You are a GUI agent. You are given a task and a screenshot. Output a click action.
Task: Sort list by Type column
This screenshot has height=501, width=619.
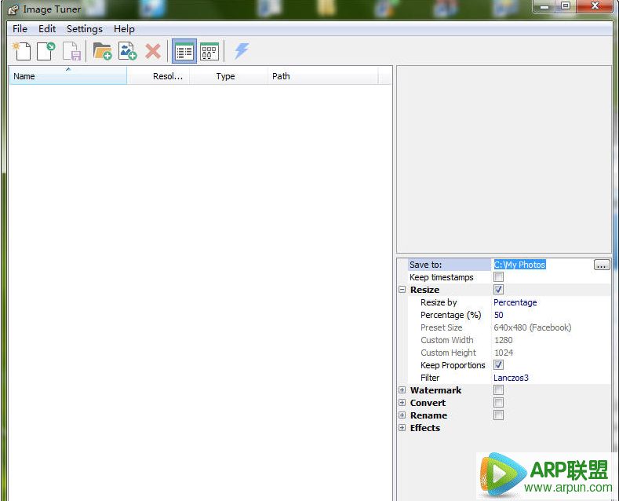[228, 76]
